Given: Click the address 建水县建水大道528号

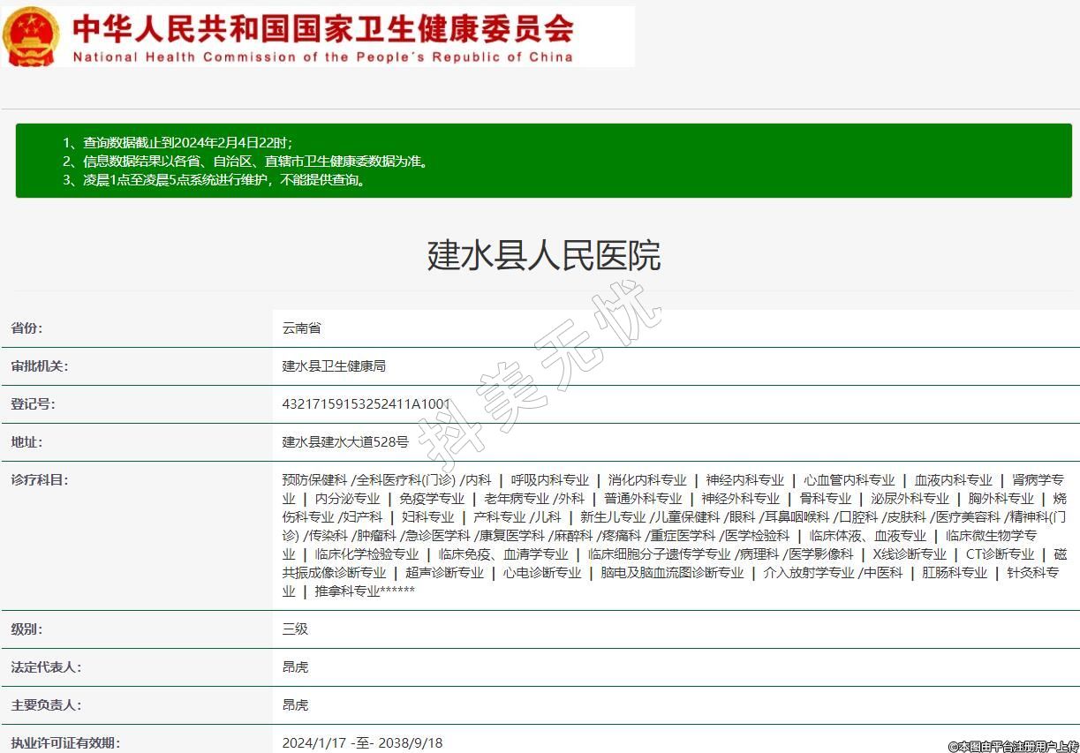Looking at the screenshot, I should click(345, 442).
